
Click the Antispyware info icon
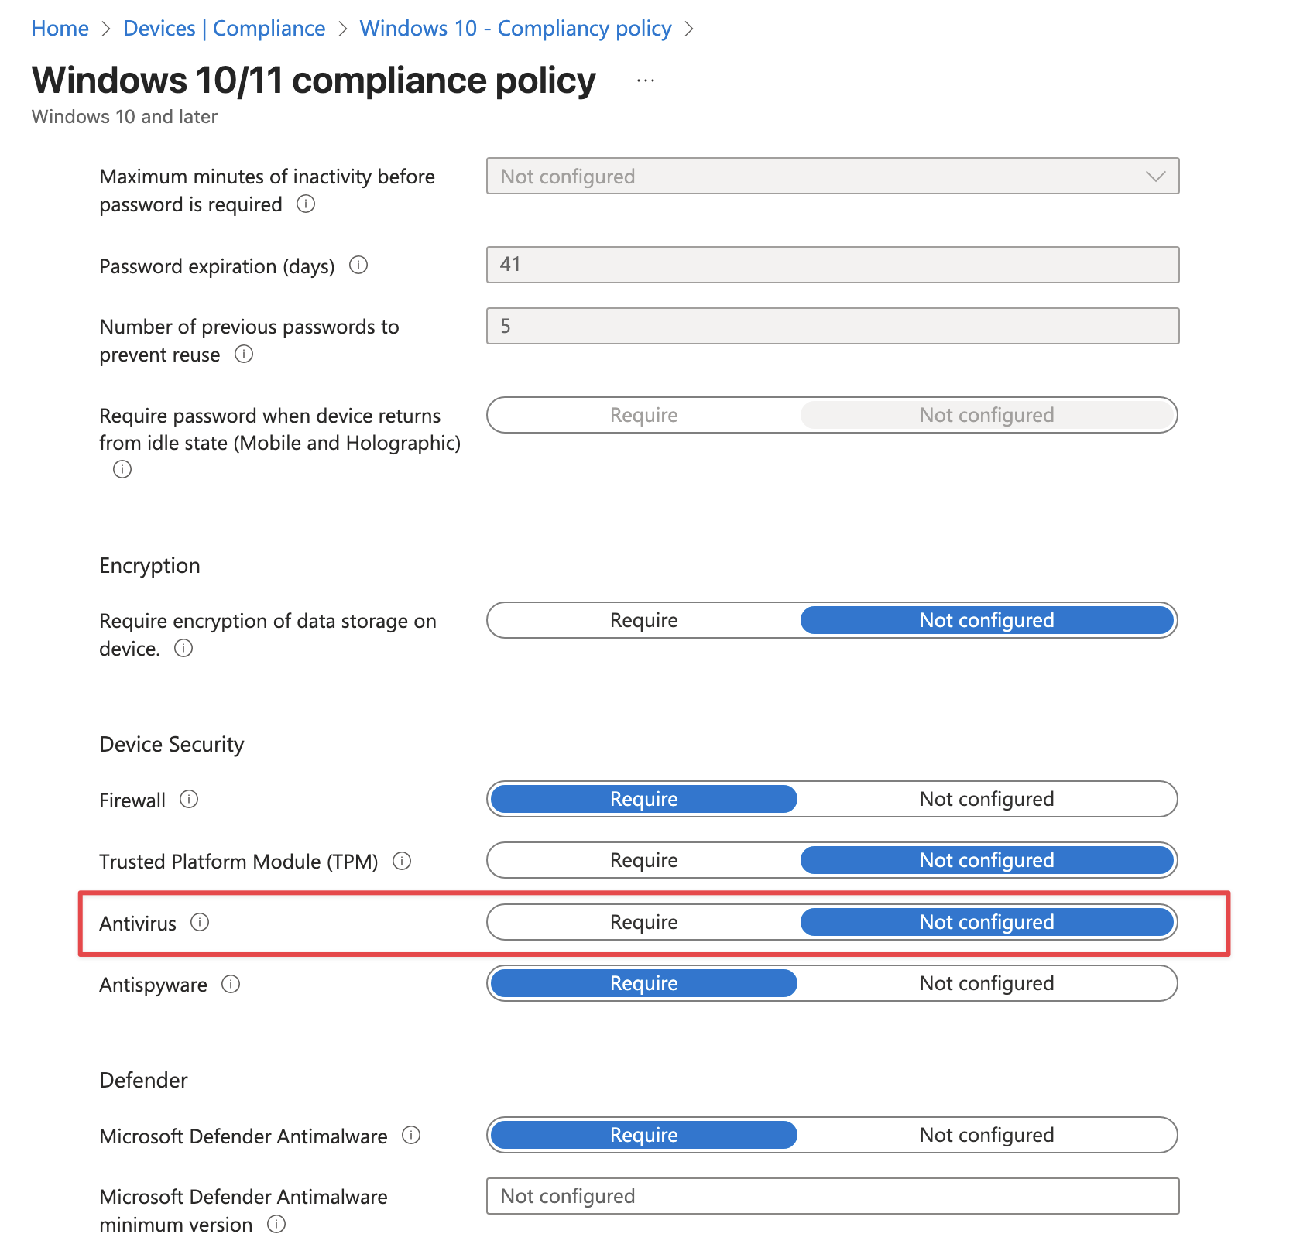[x=231, y=984]
